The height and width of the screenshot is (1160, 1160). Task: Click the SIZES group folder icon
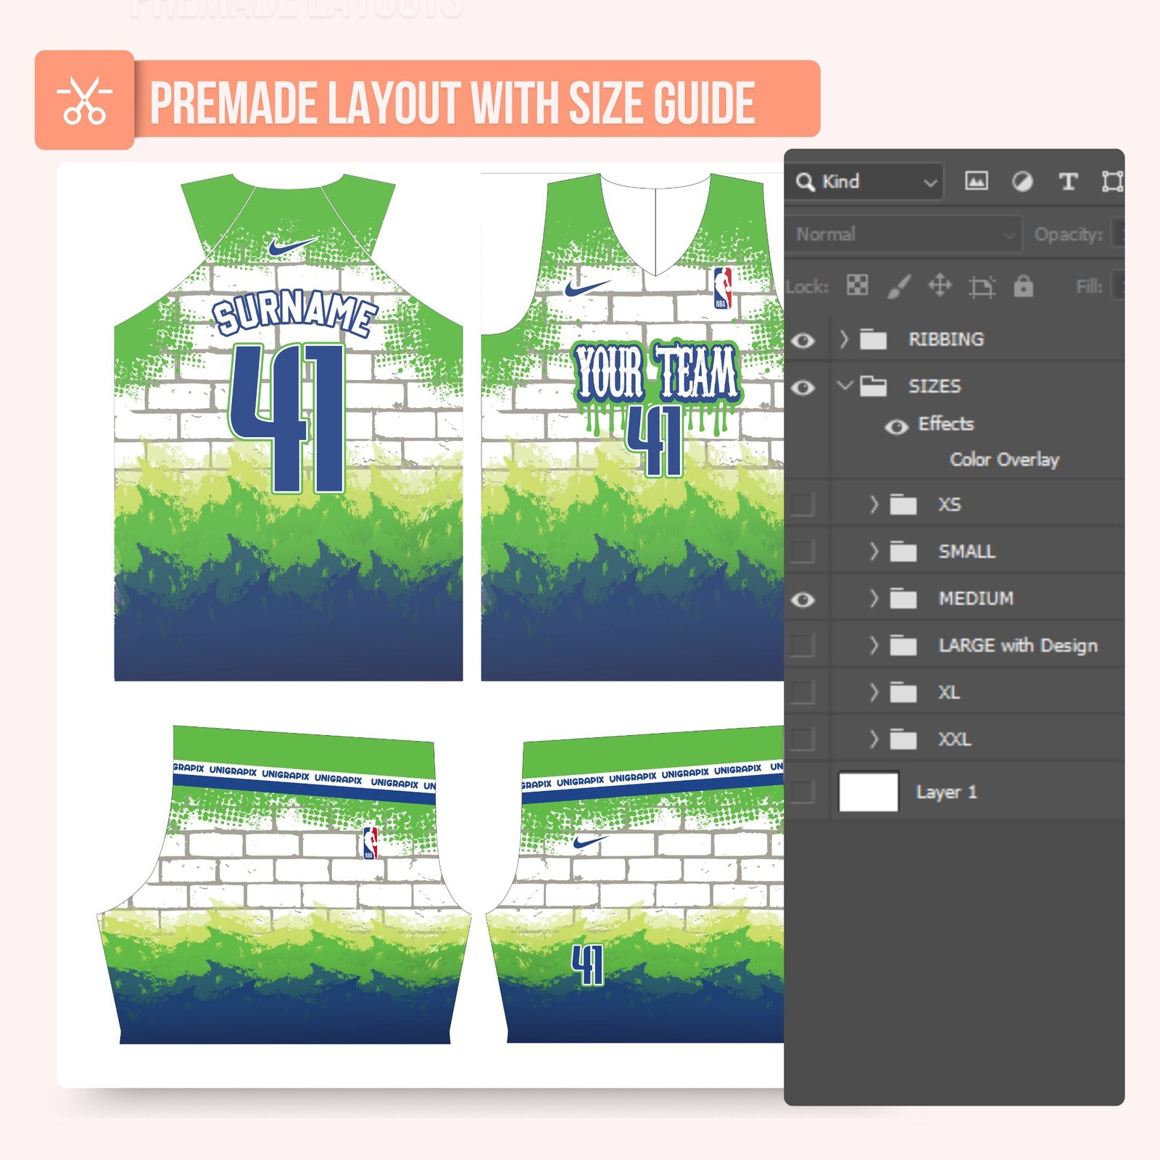(873, 386)
